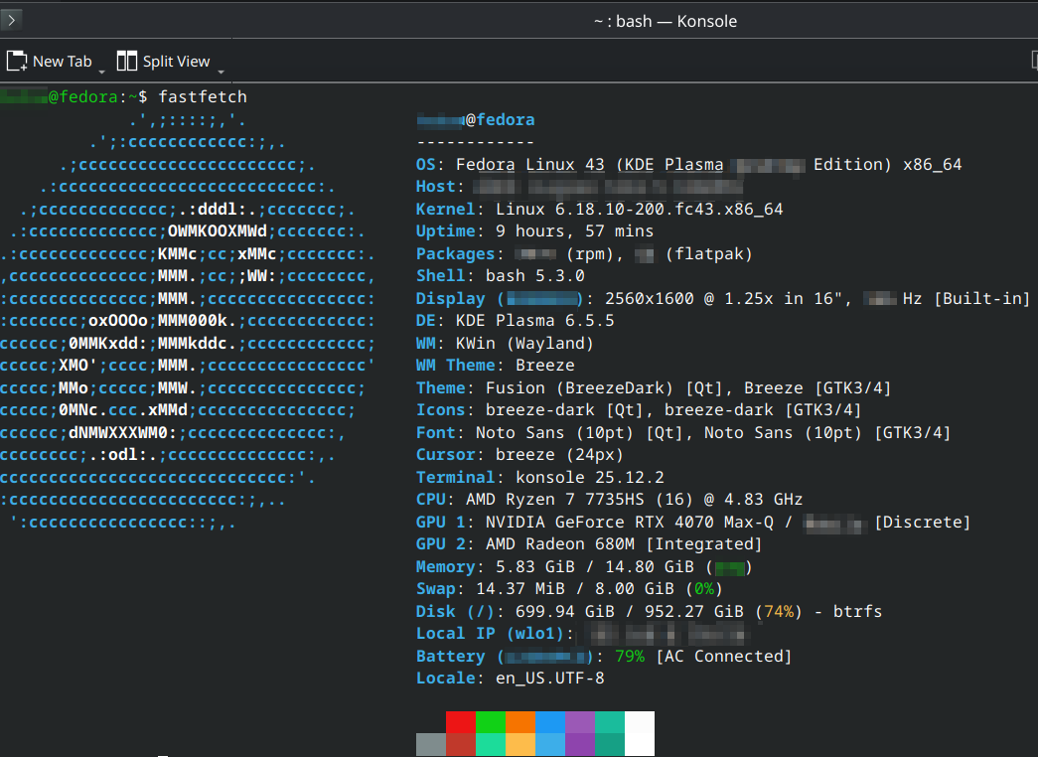Click the Split View icon in the toolbar
This screenshot has height=757, width=1038.
(127, 62)
